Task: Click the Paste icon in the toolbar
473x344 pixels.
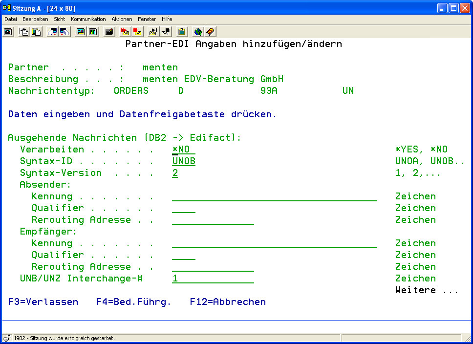Action: [36, 32]
